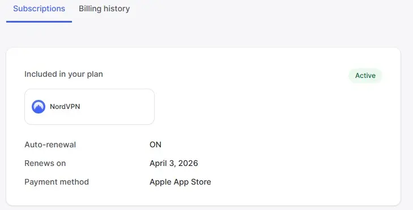Screen dimensions: 413x210
Task: Click the word Store in payment method
Action: pyautogui.click(x=201, y=182)
